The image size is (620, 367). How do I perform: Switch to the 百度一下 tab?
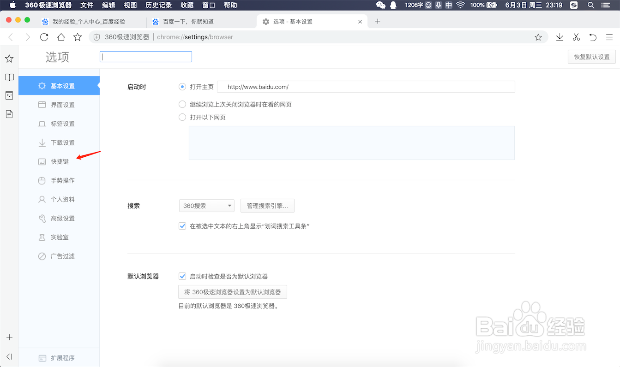pyautogui.click(x=194, y=21)
